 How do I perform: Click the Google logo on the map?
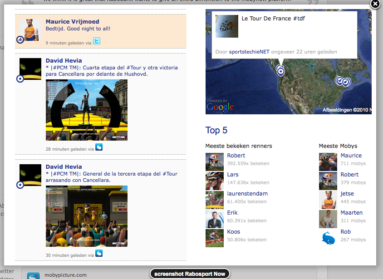click(x=220, y=107)
